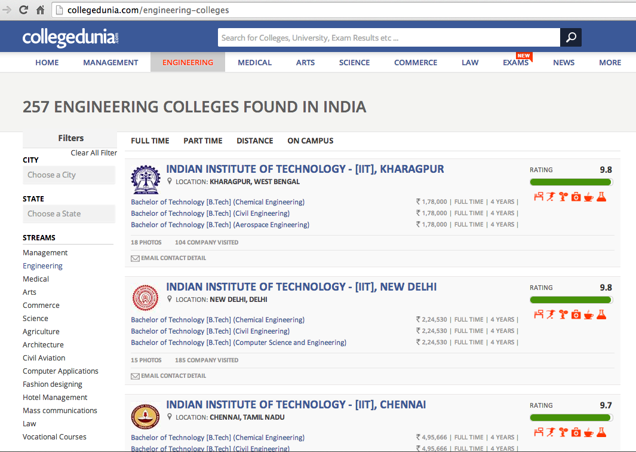Click IIT Chennai sports facility icon
The width and height of the screenshot is (636, 452).
pos(551,432)
